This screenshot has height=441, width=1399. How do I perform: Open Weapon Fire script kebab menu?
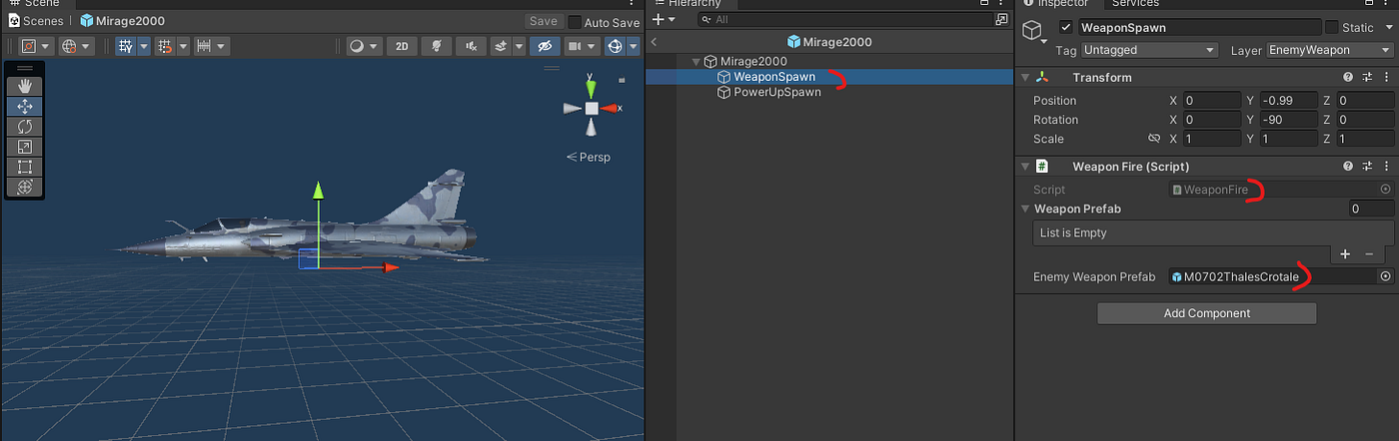[x=1385, y=167]
